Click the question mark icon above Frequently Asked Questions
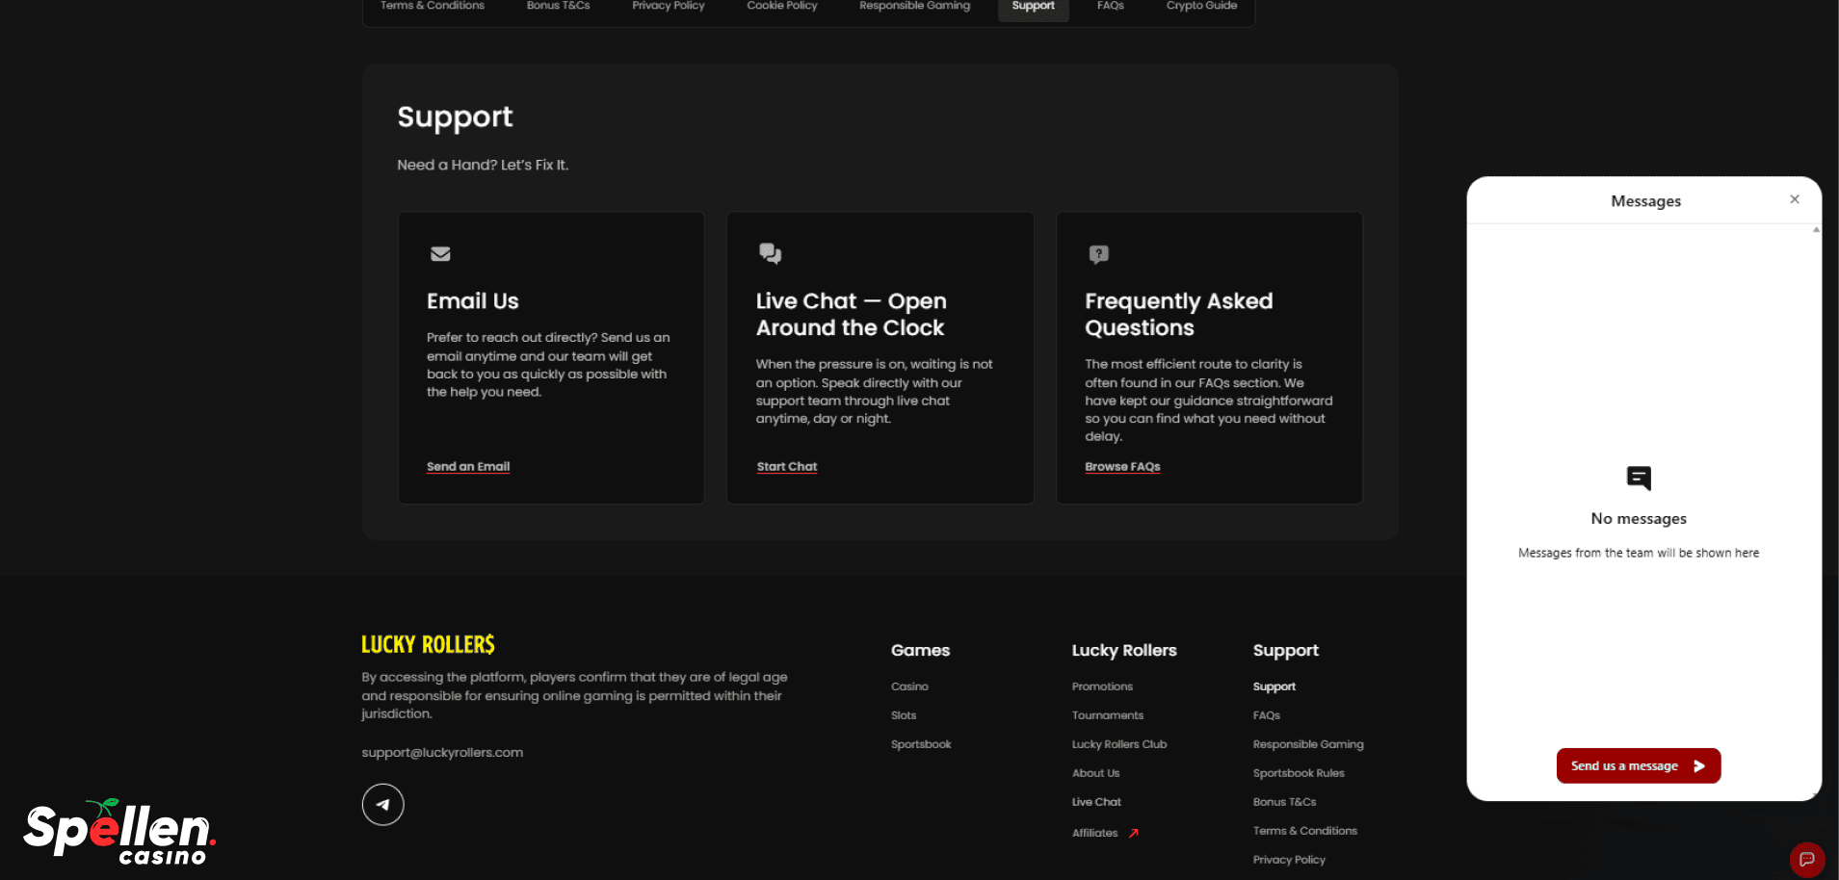 [1098, 254]
